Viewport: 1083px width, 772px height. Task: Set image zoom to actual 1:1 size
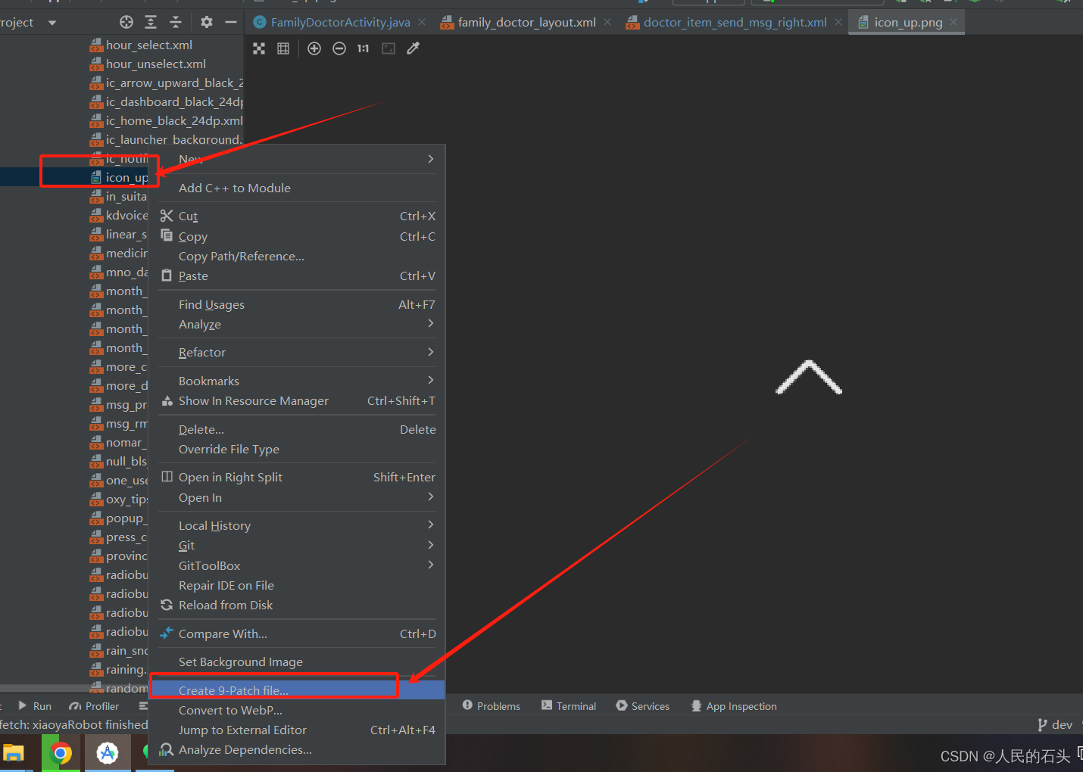pyautogui.click(x=362, y=48)
